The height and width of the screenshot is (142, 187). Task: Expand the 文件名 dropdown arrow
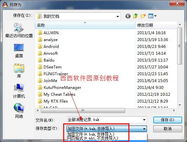(x=144, y=120)
